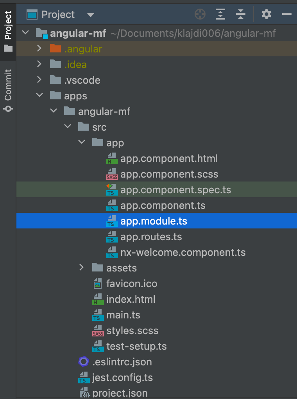Viewport: 297px width, 399px height.
Task: Collapse the apps folder
Action: pos(39,95)
